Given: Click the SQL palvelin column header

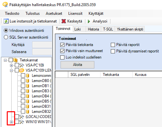Looking at the screenshot, I should tap(84, 75).
